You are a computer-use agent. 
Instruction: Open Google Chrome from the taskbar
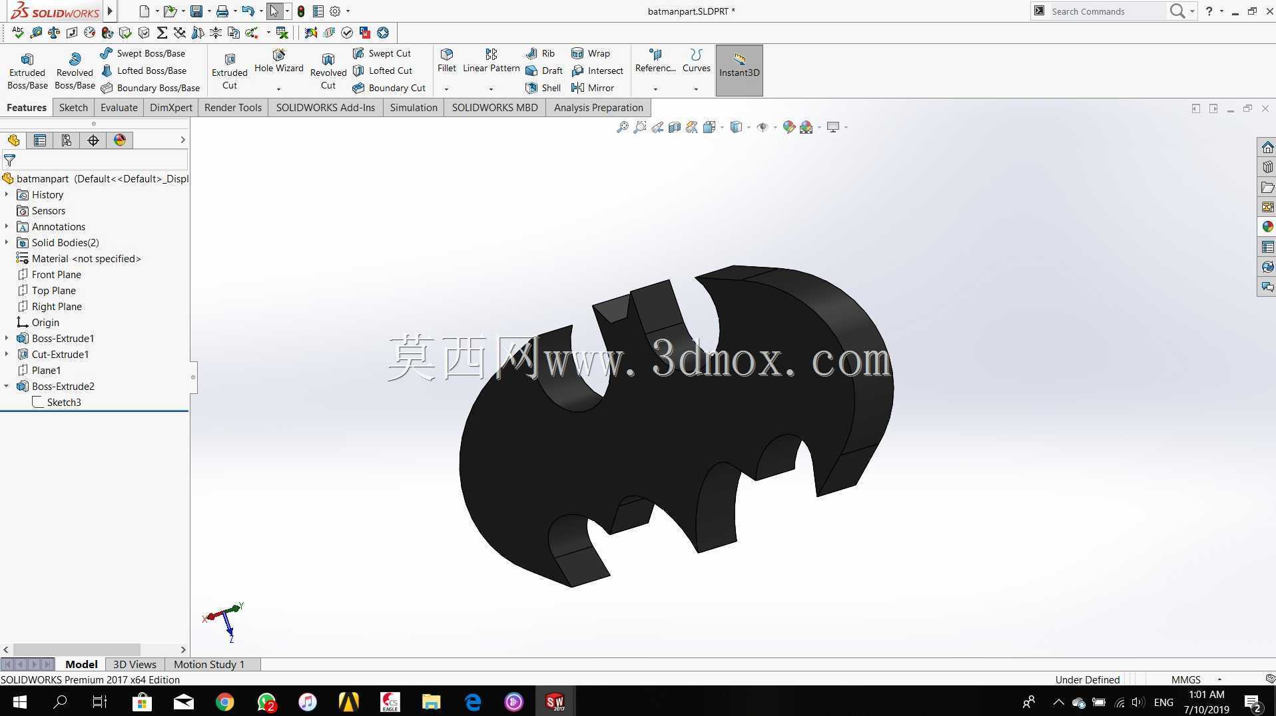(225, 701)
